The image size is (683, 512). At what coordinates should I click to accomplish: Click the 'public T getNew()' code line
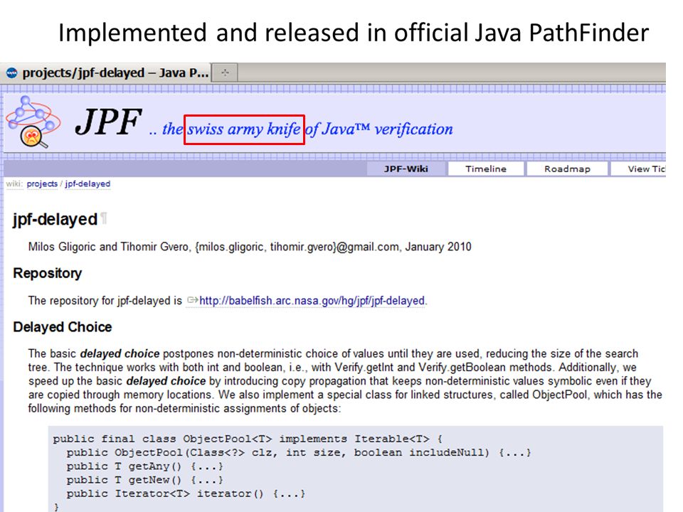click(x=144, y=480)
